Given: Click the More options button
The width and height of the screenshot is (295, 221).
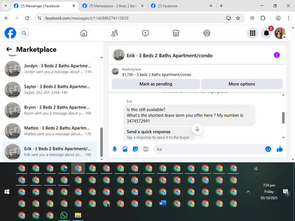Looking at the screenshot, I should tap(242, 84).
